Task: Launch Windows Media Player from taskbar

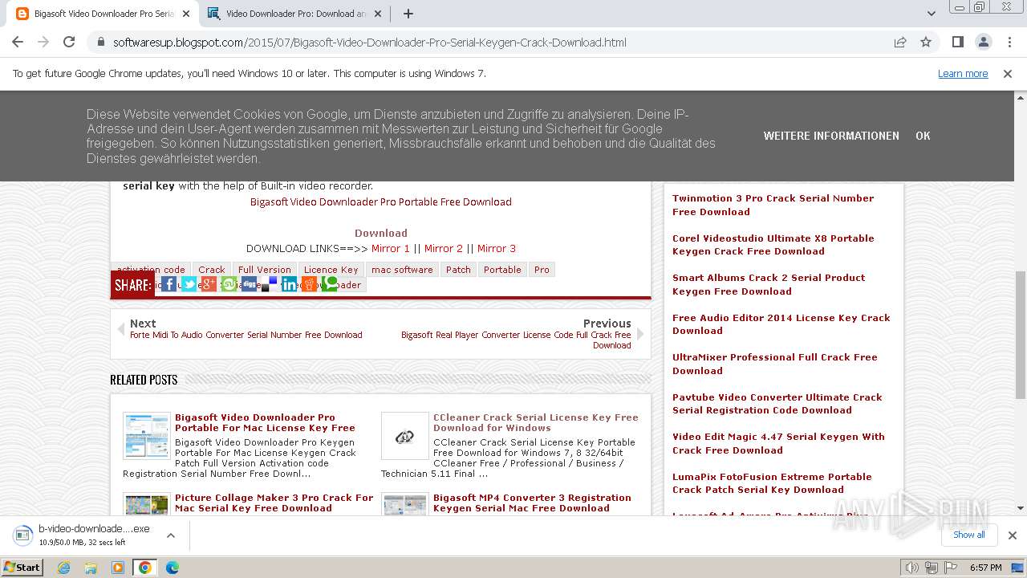Action: point(118,568)
